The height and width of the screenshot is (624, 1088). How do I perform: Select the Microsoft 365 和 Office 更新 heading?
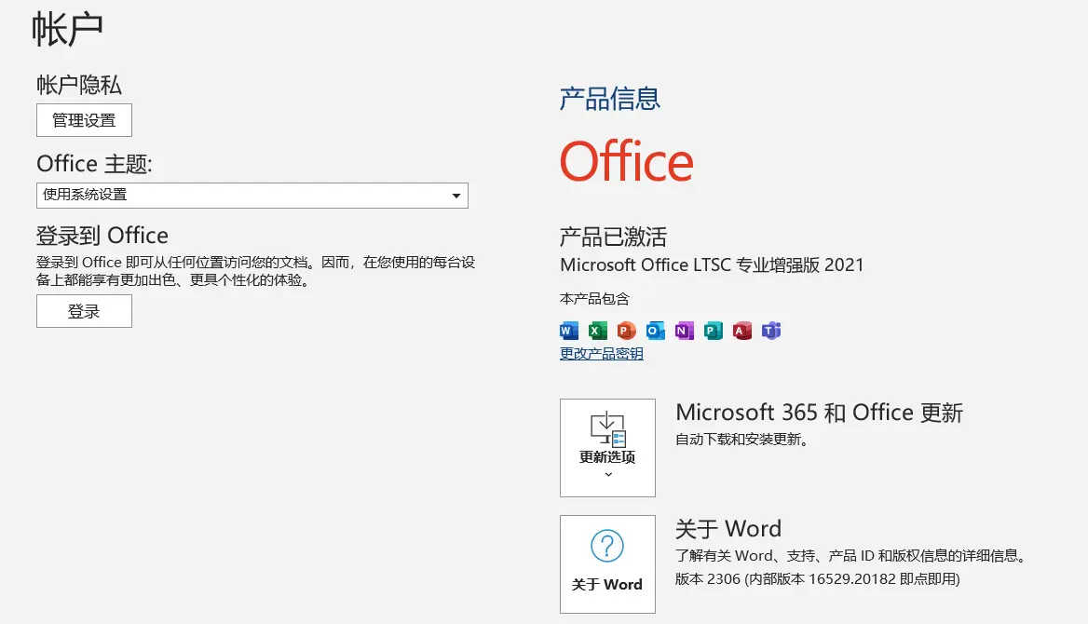coord(820,413)
